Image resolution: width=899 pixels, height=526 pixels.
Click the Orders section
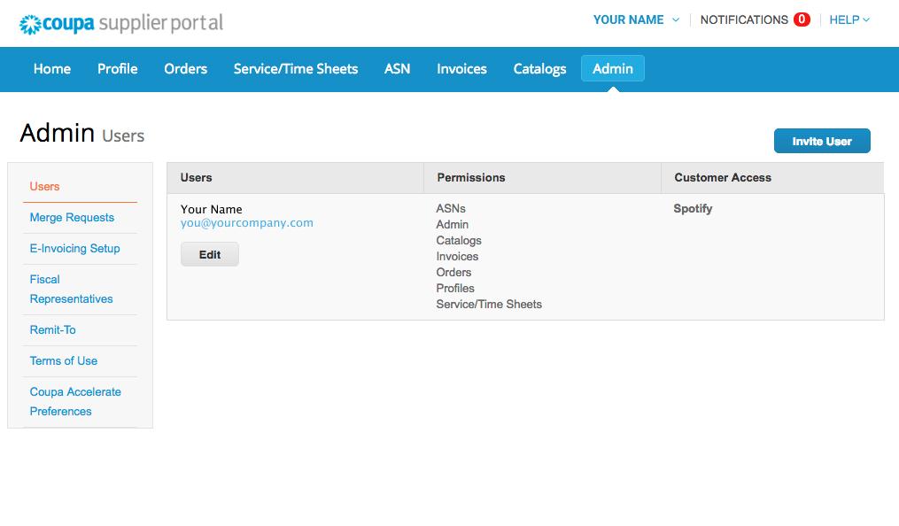[x=185, y=69]
